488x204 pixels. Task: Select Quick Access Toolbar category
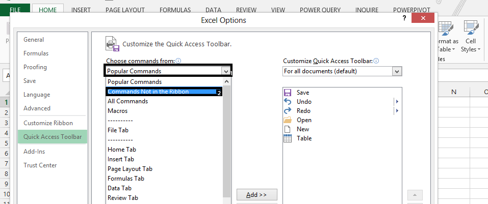(x=53, y=137)
